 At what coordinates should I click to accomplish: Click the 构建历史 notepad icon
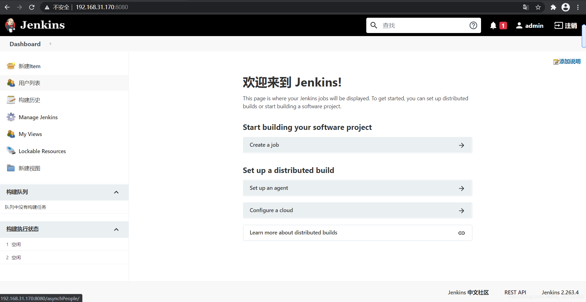point(11,100)
